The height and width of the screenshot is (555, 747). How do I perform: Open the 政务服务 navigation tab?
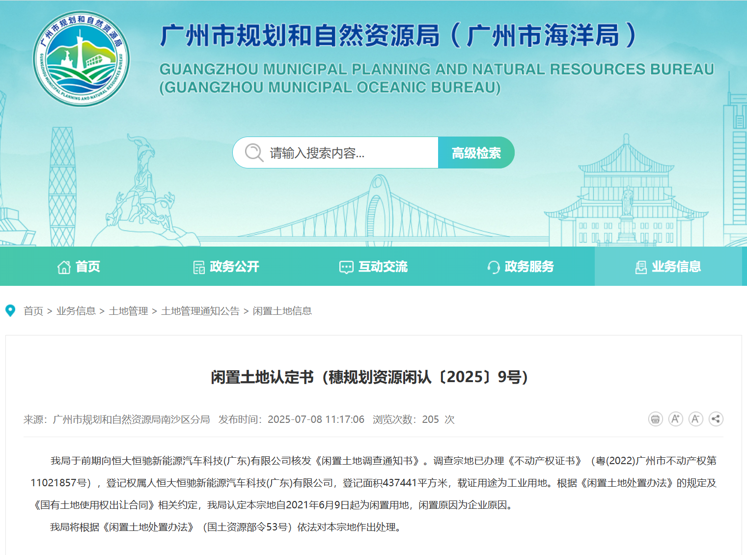pyautogui.click(x=521, y=267)
